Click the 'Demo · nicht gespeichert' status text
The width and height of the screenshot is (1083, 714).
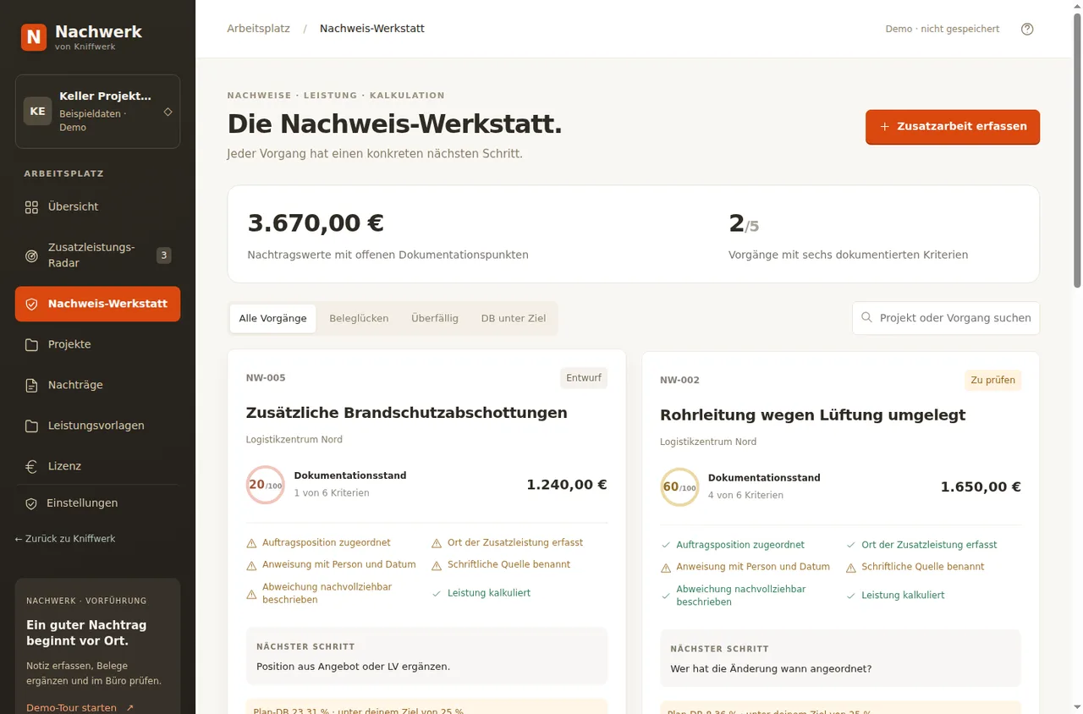pos(943,29)
